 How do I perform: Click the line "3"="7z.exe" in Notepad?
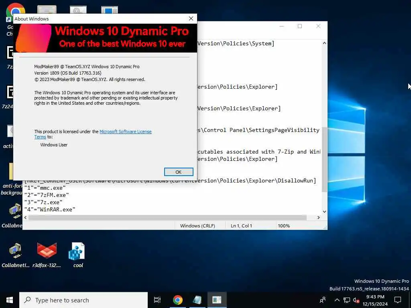[x=43, y=202]
